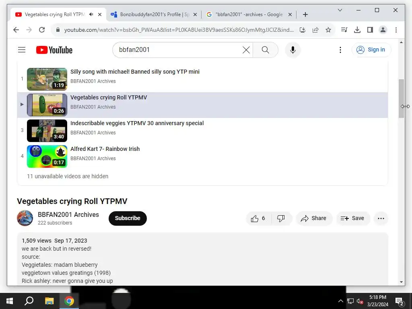412x309 pixels.
Task: Share this page from the address bar
Action: pos(315,30)
